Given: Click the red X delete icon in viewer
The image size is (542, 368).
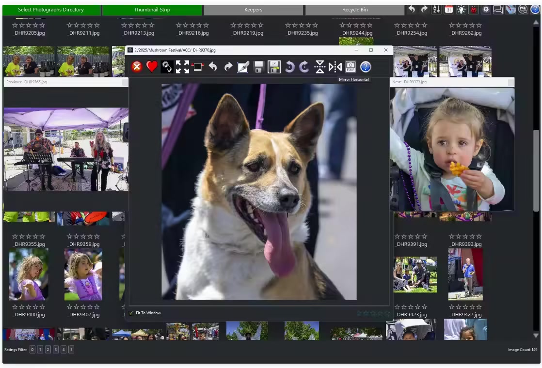Looking at the screenshot, I should 137,67.
